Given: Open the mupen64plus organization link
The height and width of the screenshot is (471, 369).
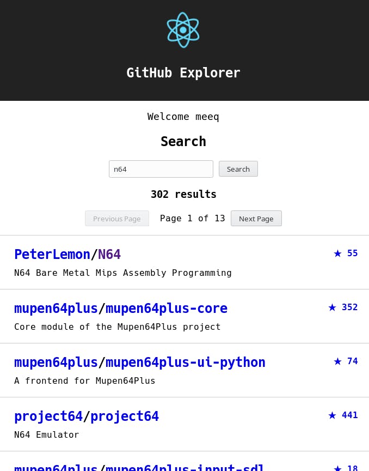Looking at the screenshot, I should coord(56,309).
